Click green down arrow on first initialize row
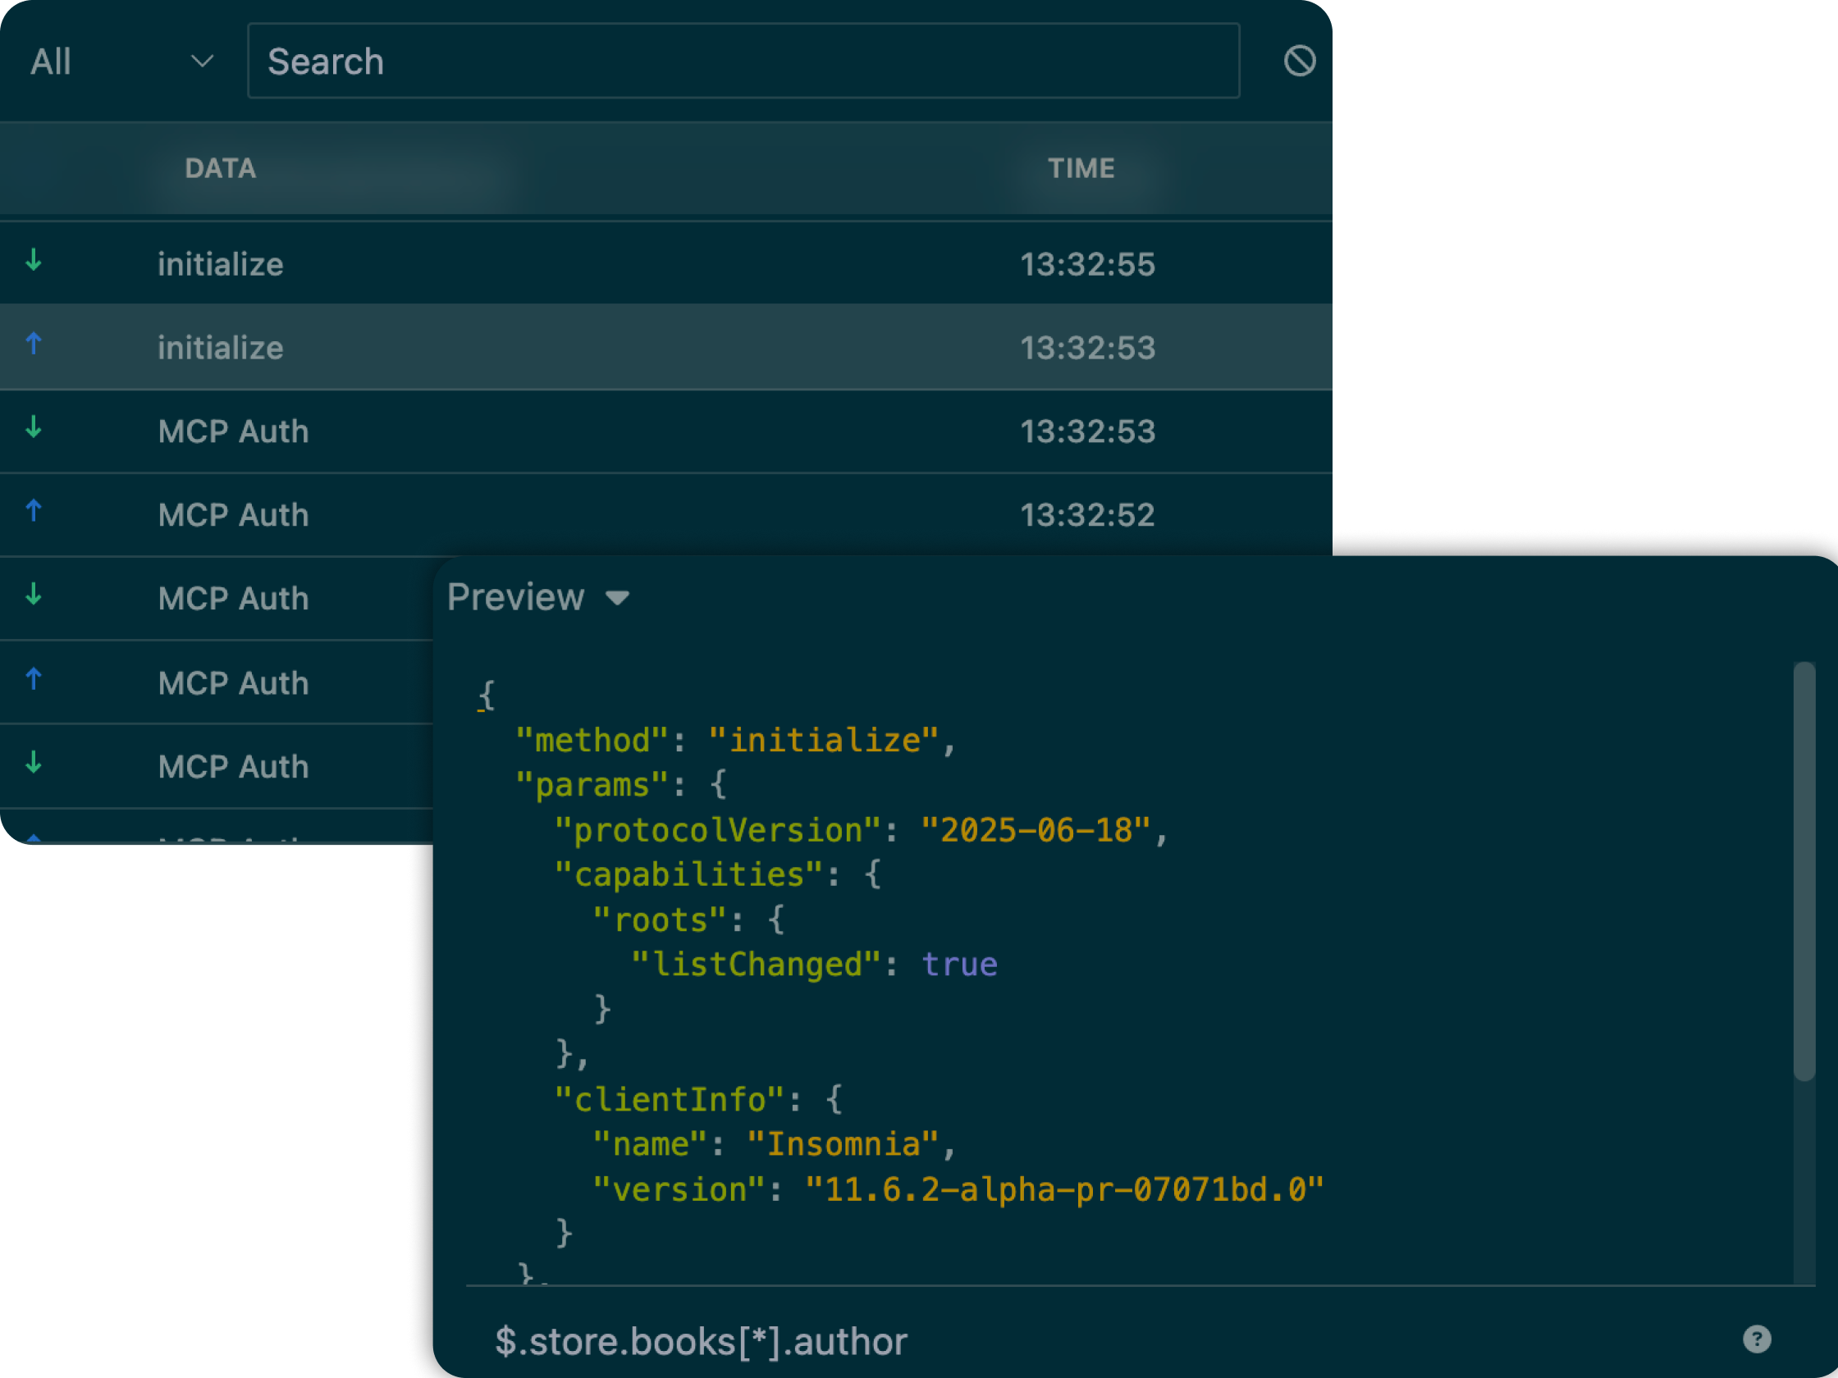Viewport: 1838px width, 1378px height. [x=34, y=261]
